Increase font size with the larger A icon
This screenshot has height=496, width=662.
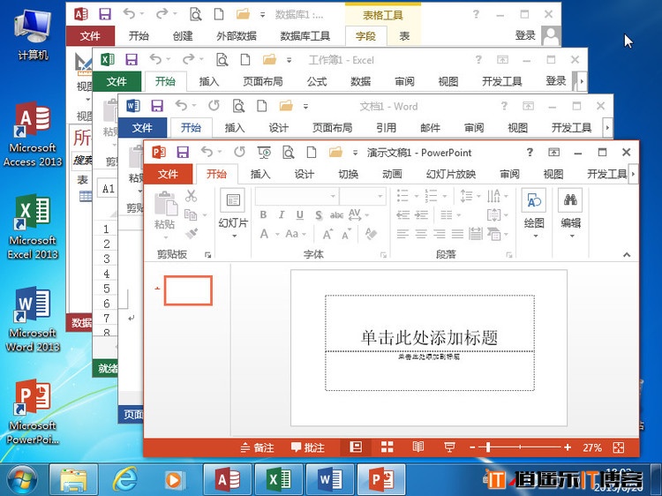pyautogui.click(x=328, y=234)
